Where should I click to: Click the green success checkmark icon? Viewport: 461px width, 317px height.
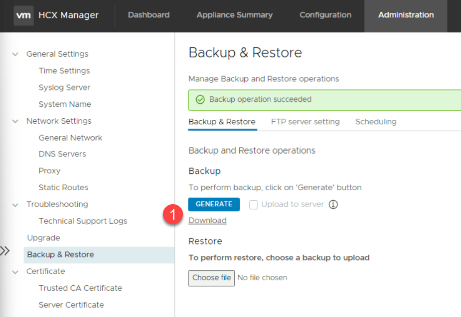pyautogui.click(x=200, y=99)
